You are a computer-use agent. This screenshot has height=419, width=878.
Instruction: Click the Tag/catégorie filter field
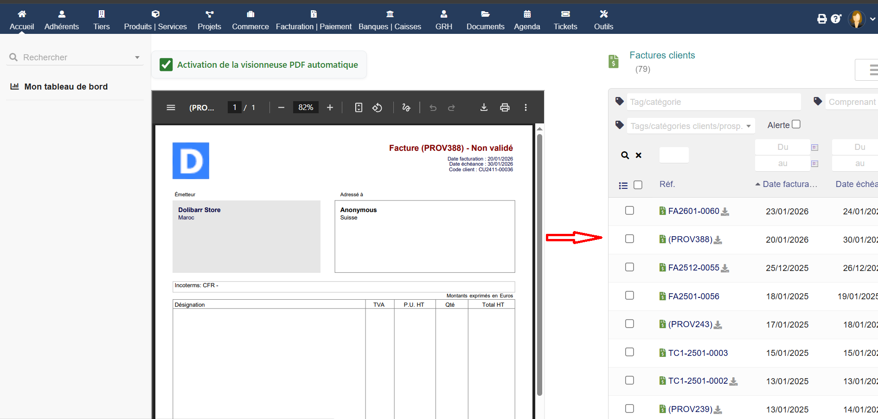pyautogui.click(x=714, y=102)
